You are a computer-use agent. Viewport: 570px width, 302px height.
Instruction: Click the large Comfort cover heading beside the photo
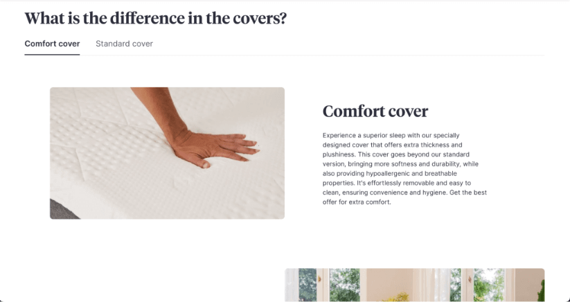coord(375,112)
